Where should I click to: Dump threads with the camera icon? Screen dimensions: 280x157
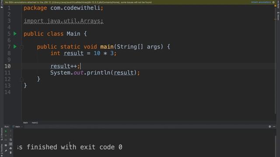click(6, 140)
